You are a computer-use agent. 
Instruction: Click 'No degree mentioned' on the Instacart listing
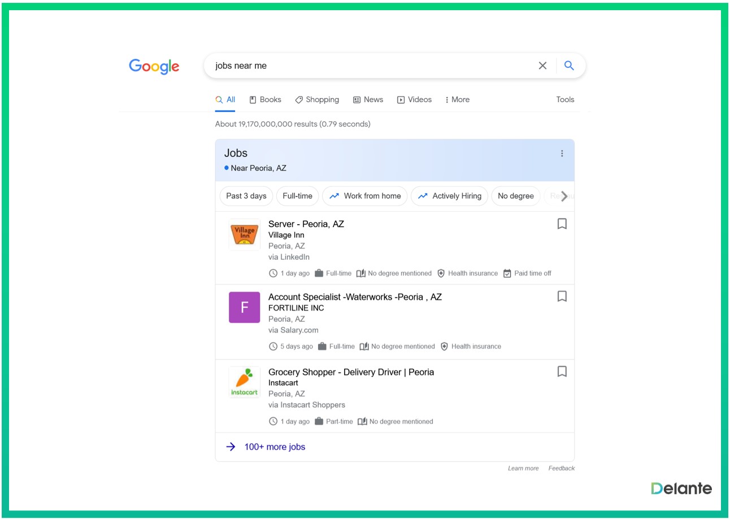point(401,421)
